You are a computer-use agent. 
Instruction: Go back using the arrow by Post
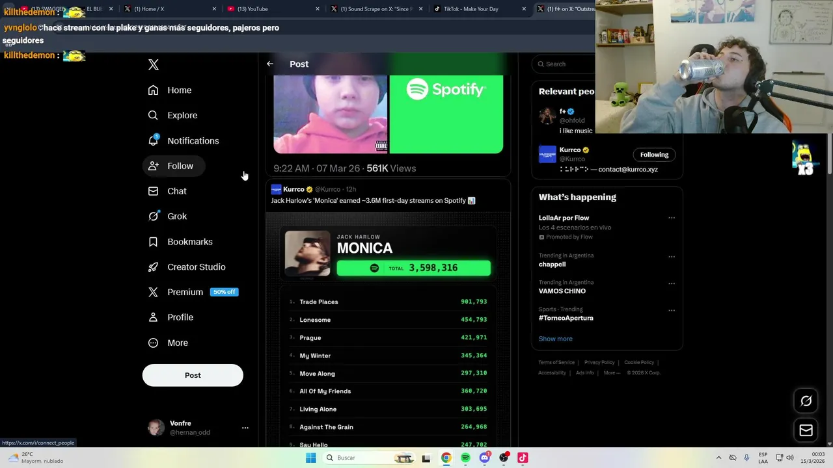point(270,64)
